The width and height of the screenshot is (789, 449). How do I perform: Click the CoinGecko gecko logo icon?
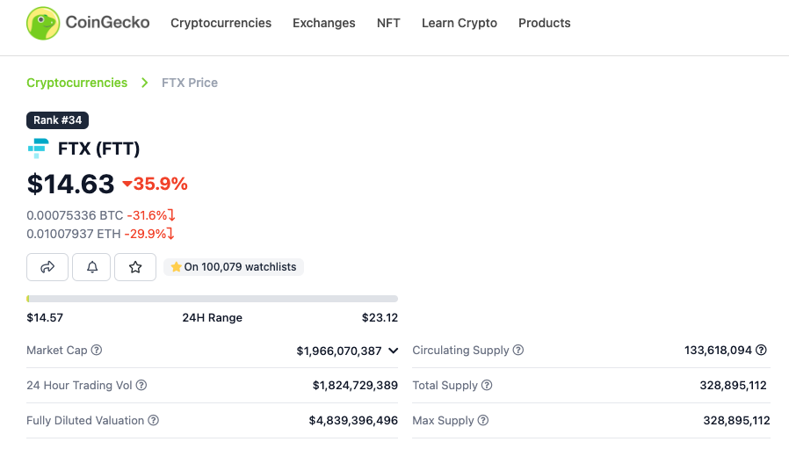tap(42, 24)
